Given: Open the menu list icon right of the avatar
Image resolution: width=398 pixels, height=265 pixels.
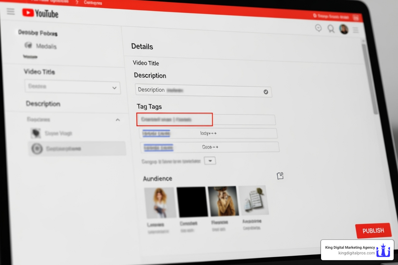Looking at the screenshot, I should (x=356, y=30).
